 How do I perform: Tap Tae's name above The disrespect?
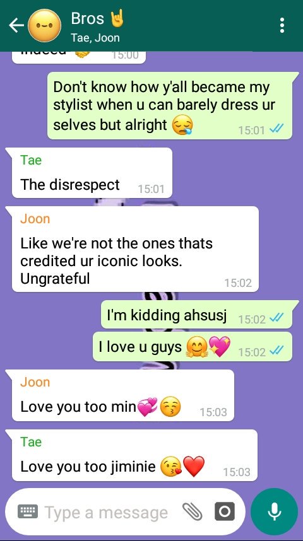(31, 160)
